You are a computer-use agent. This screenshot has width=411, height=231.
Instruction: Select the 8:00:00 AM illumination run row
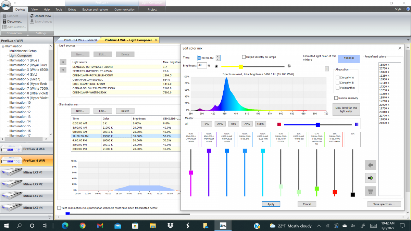[126, 127]
